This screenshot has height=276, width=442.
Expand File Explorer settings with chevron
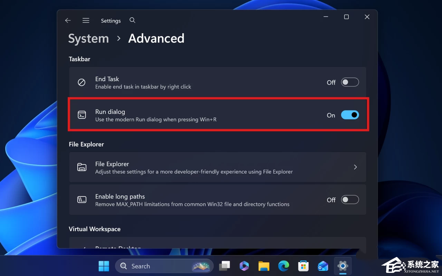click(x=355, y=167)
